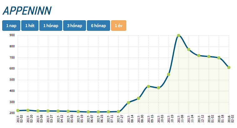Viewport: 237px width, 128px height.
Task: Select the 2017-12-12 data point
Action: click(x=199, y=55)
